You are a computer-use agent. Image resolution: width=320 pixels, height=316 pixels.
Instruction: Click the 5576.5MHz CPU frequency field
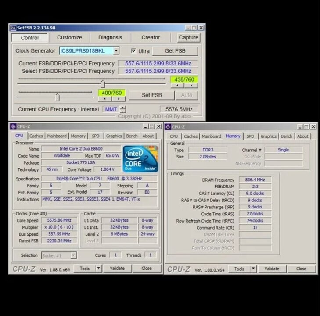(x=179, y=109)
